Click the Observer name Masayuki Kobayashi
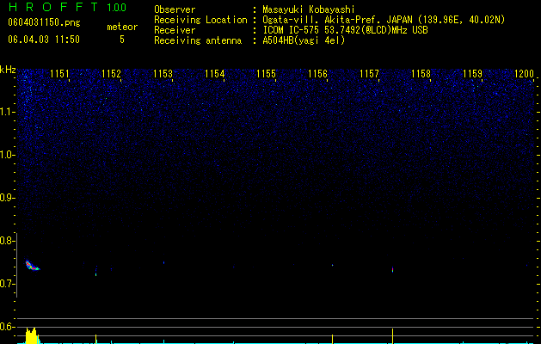 (309, 9)
